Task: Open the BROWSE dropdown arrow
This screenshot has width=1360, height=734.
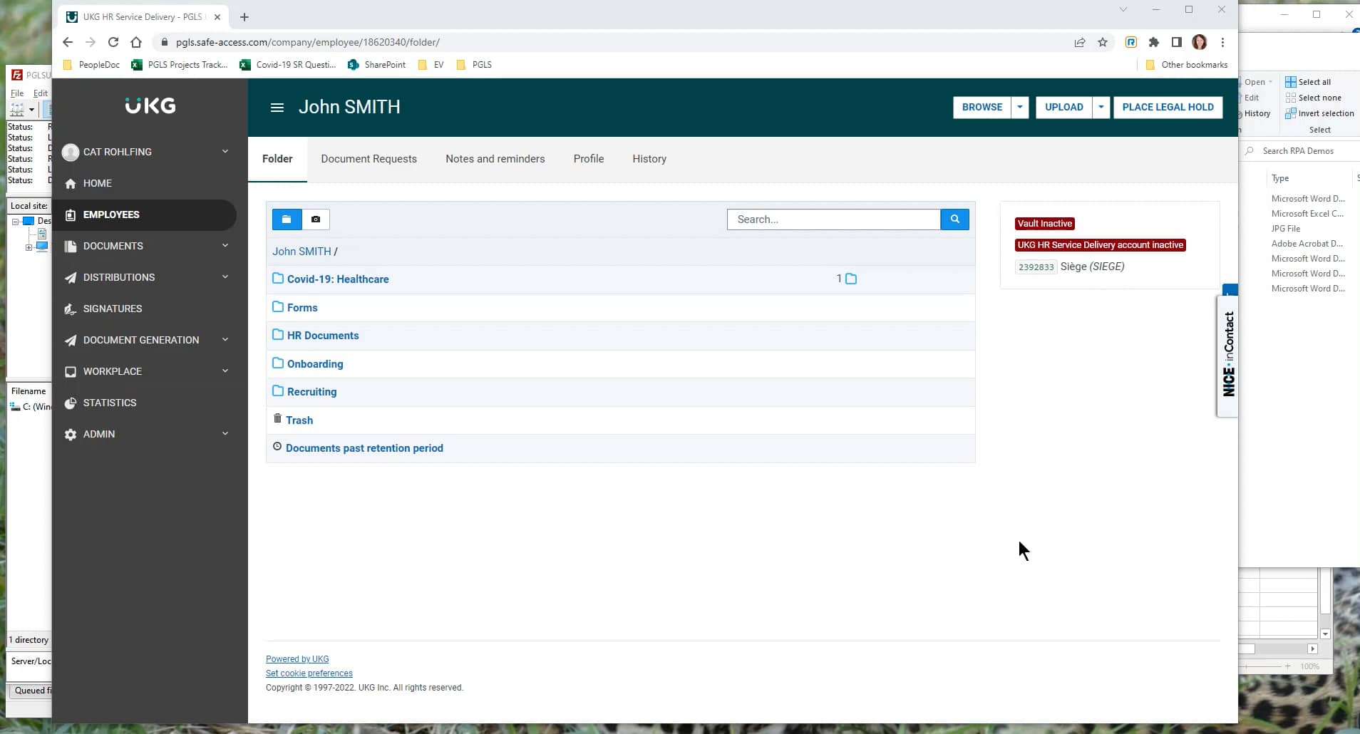Action: 1020,107
